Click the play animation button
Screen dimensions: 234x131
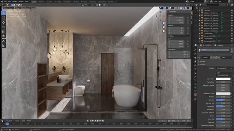point(98,121)
